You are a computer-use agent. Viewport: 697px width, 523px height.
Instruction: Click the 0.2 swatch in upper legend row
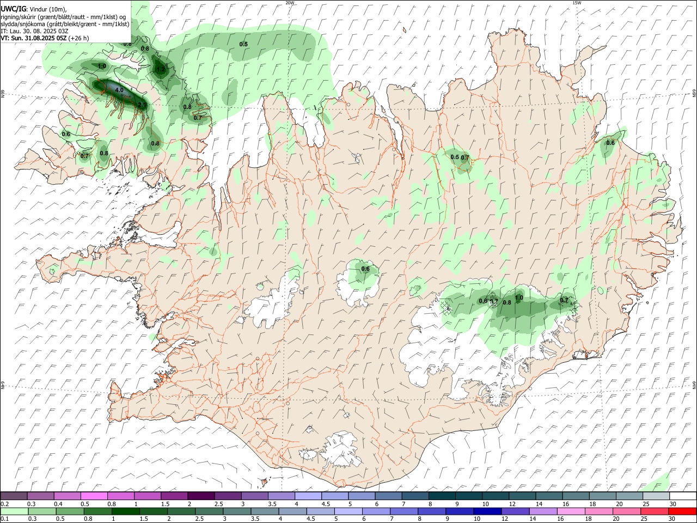click(x=14, y=496)
